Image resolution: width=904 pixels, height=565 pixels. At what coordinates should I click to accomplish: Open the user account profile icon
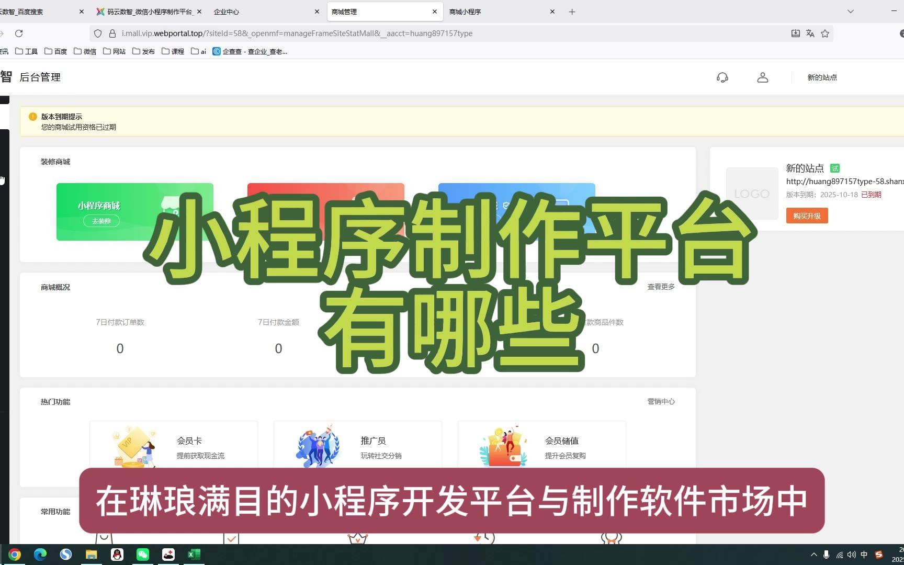pos(762,77)
